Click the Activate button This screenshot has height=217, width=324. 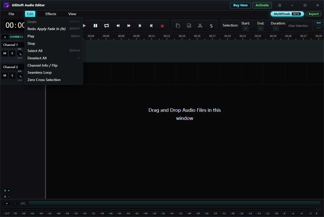pyautogui.click(x=262, y=5)
